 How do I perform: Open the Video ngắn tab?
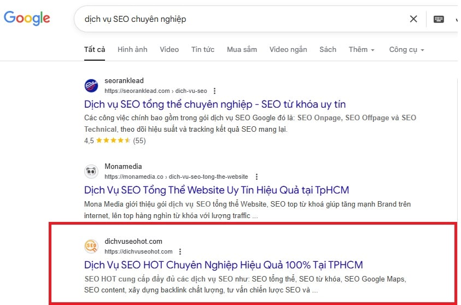288,49
